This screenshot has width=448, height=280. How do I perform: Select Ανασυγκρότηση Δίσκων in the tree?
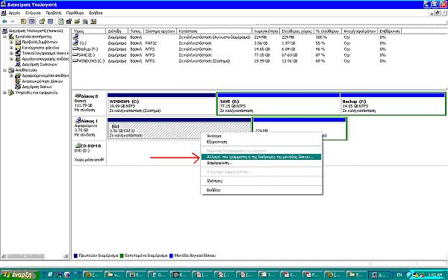(42, 81)
